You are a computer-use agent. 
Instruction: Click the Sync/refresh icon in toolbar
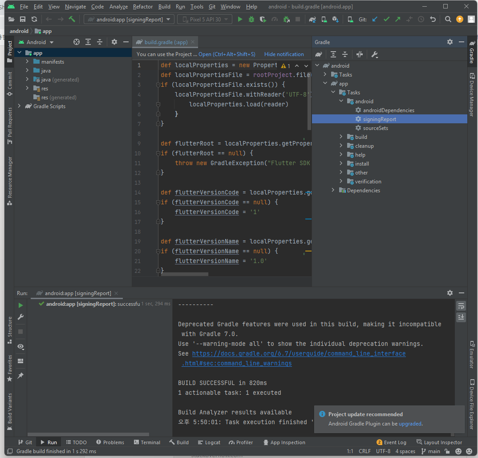[34, 19]
